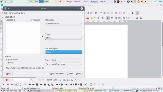Select the isosceles triangle shape tool
The image size is (163, 92).
click(x=49, y=85)
